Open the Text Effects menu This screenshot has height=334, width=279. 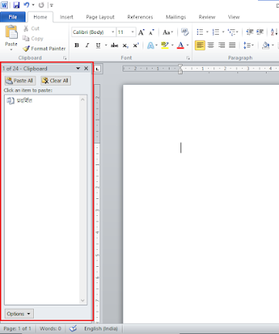pos(152,46)
